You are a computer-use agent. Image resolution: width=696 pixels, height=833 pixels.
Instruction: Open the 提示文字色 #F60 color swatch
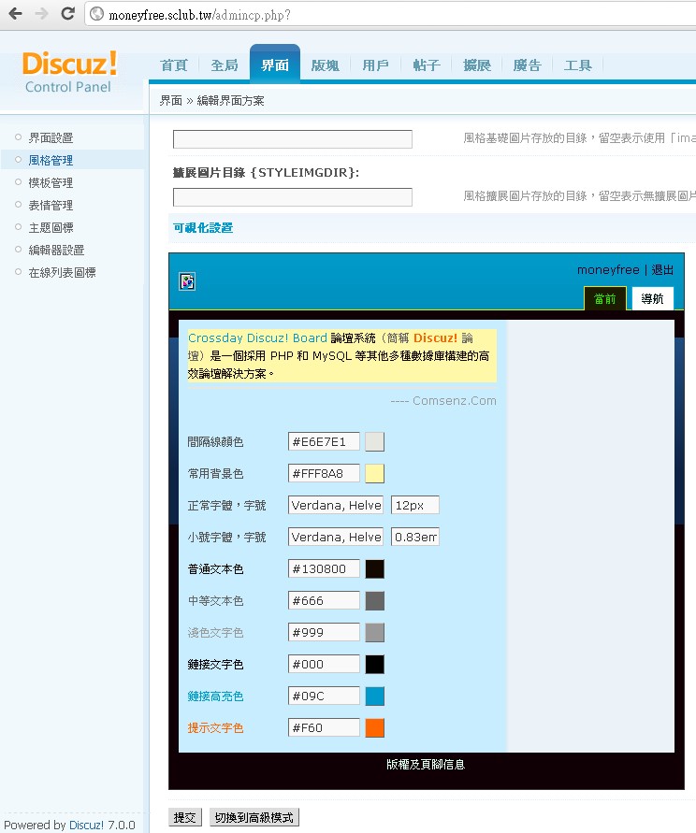pyautogui.click(x=374, y=727)
